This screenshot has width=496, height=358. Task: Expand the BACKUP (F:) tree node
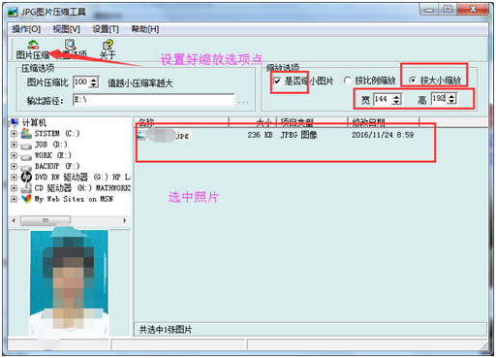point(14,166)
